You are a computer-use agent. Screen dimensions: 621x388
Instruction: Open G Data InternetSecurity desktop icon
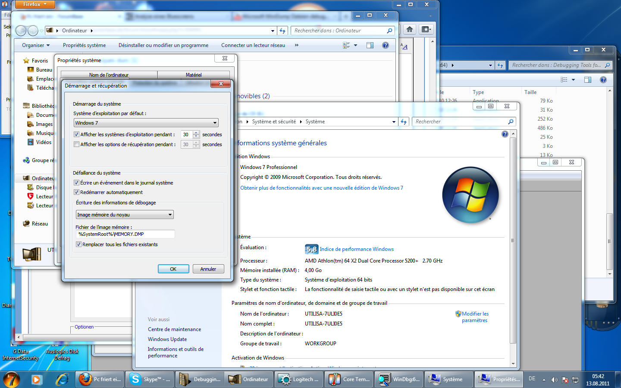20,354
